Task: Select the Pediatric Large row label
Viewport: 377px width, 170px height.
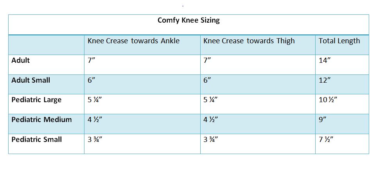Action: pyautogui.click(x=36, y=100)
